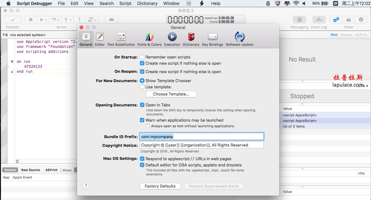Open Key Bindings preferences
This screenshot has height=200, width=371.
[212, 39]
